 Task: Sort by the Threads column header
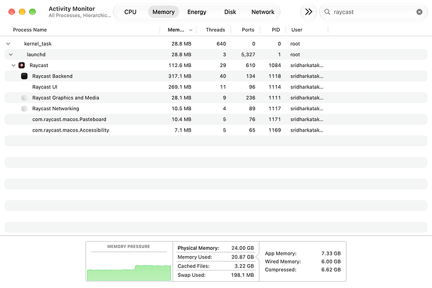pyautogui.click(x=215, y=30)
